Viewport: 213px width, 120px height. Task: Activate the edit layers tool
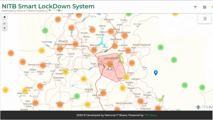(4, 24)
